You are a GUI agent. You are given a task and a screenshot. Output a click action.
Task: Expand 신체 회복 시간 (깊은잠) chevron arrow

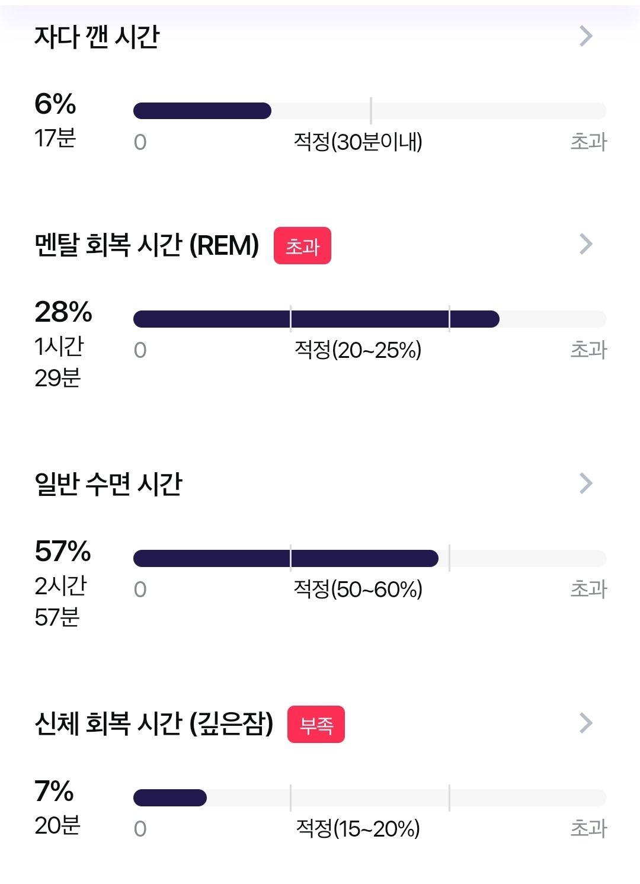pos(585,722)
